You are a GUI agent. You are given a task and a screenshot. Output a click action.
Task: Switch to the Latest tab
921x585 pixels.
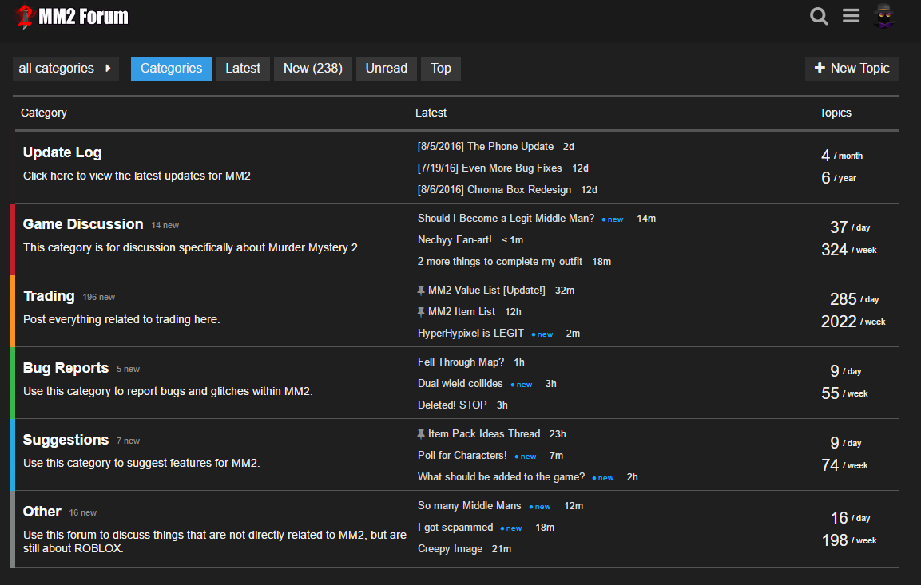[x=243, y=69]
